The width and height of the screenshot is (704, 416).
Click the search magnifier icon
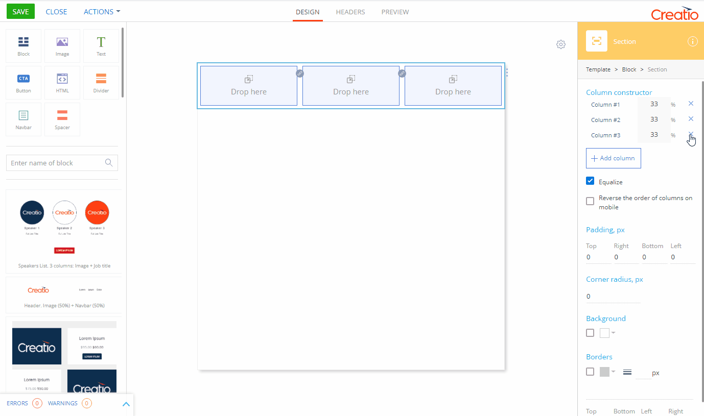pos(109,163)
